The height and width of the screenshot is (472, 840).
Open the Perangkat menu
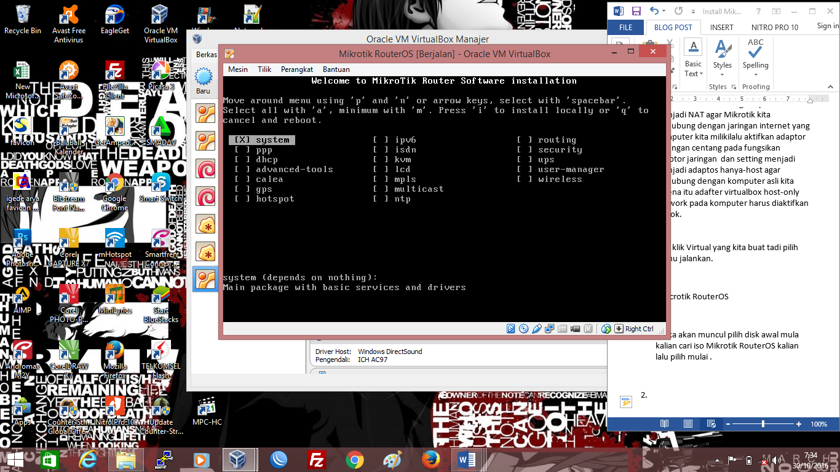tap(297, 69)
